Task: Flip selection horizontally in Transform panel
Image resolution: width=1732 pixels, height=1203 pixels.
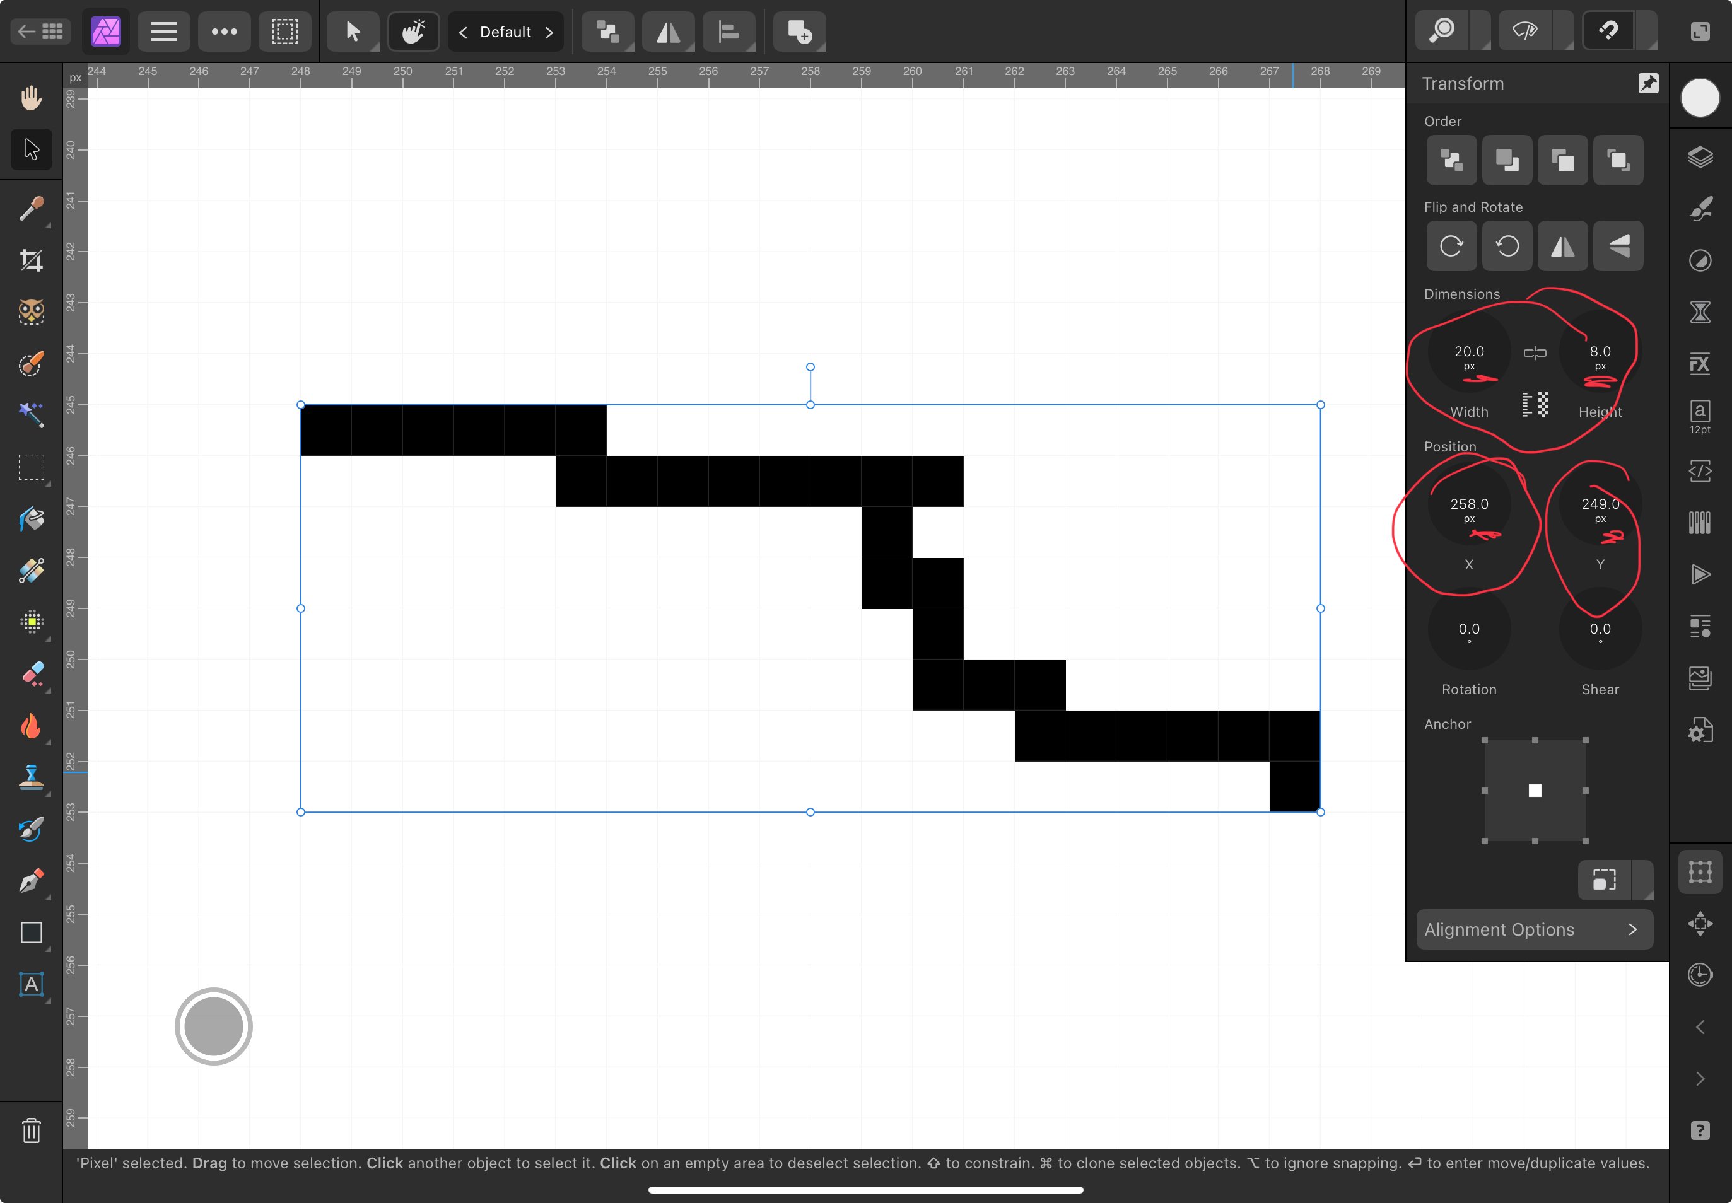Action: [x=1562, y=246]
